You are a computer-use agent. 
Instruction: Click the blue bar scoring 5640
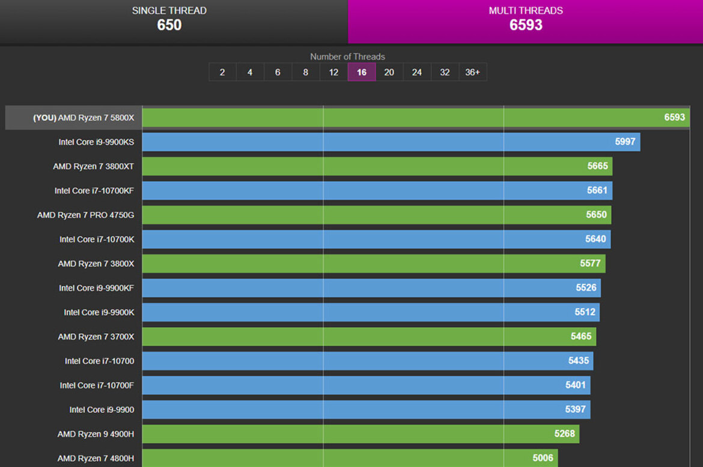(x=376, y=239)
